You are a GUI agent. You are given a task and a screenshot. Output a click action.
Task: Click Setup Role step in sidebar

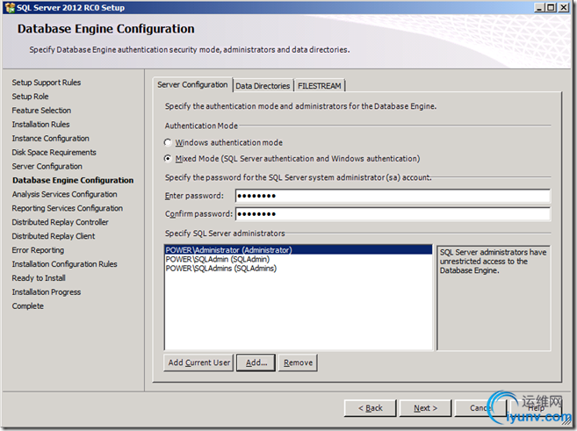(x=30, y=97)
